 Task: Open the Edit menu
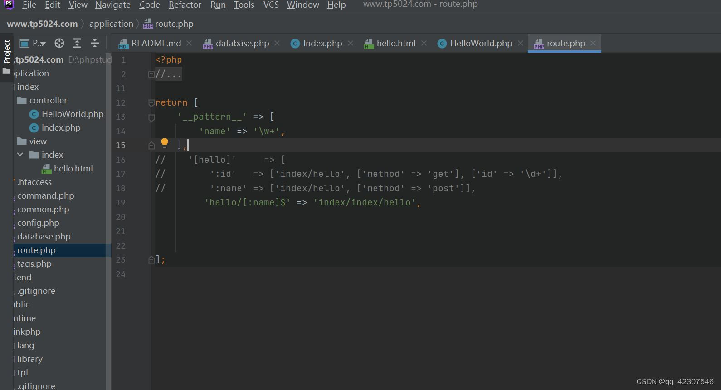[x=52, y=5]
